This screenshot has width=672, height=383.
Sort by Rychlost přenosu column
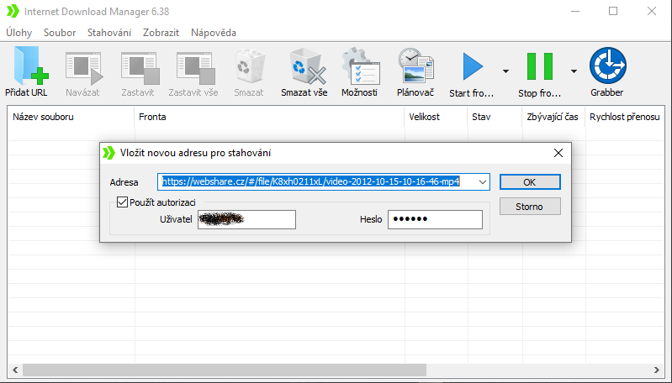coord(625,117)
